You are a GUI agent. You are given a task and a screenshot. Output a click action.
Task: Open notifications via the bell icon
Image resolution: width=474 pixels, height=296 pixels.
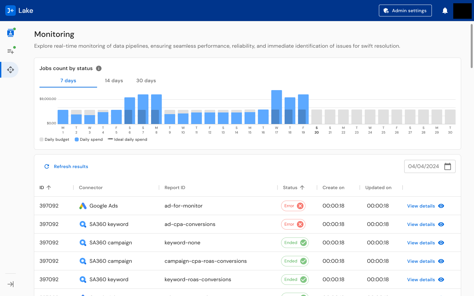pyautogui.click(x=445, y=10)
